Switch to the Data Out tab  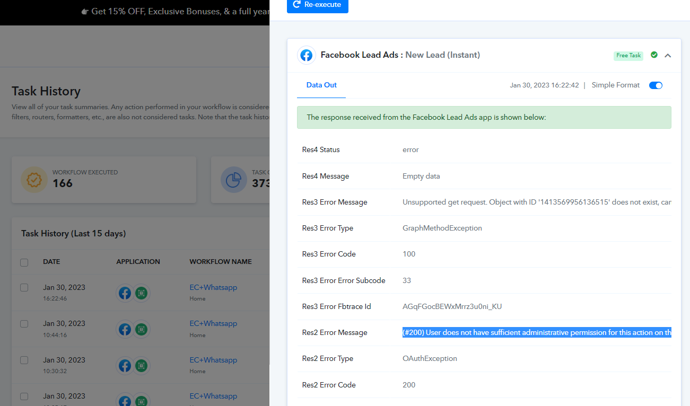[321, 85]
